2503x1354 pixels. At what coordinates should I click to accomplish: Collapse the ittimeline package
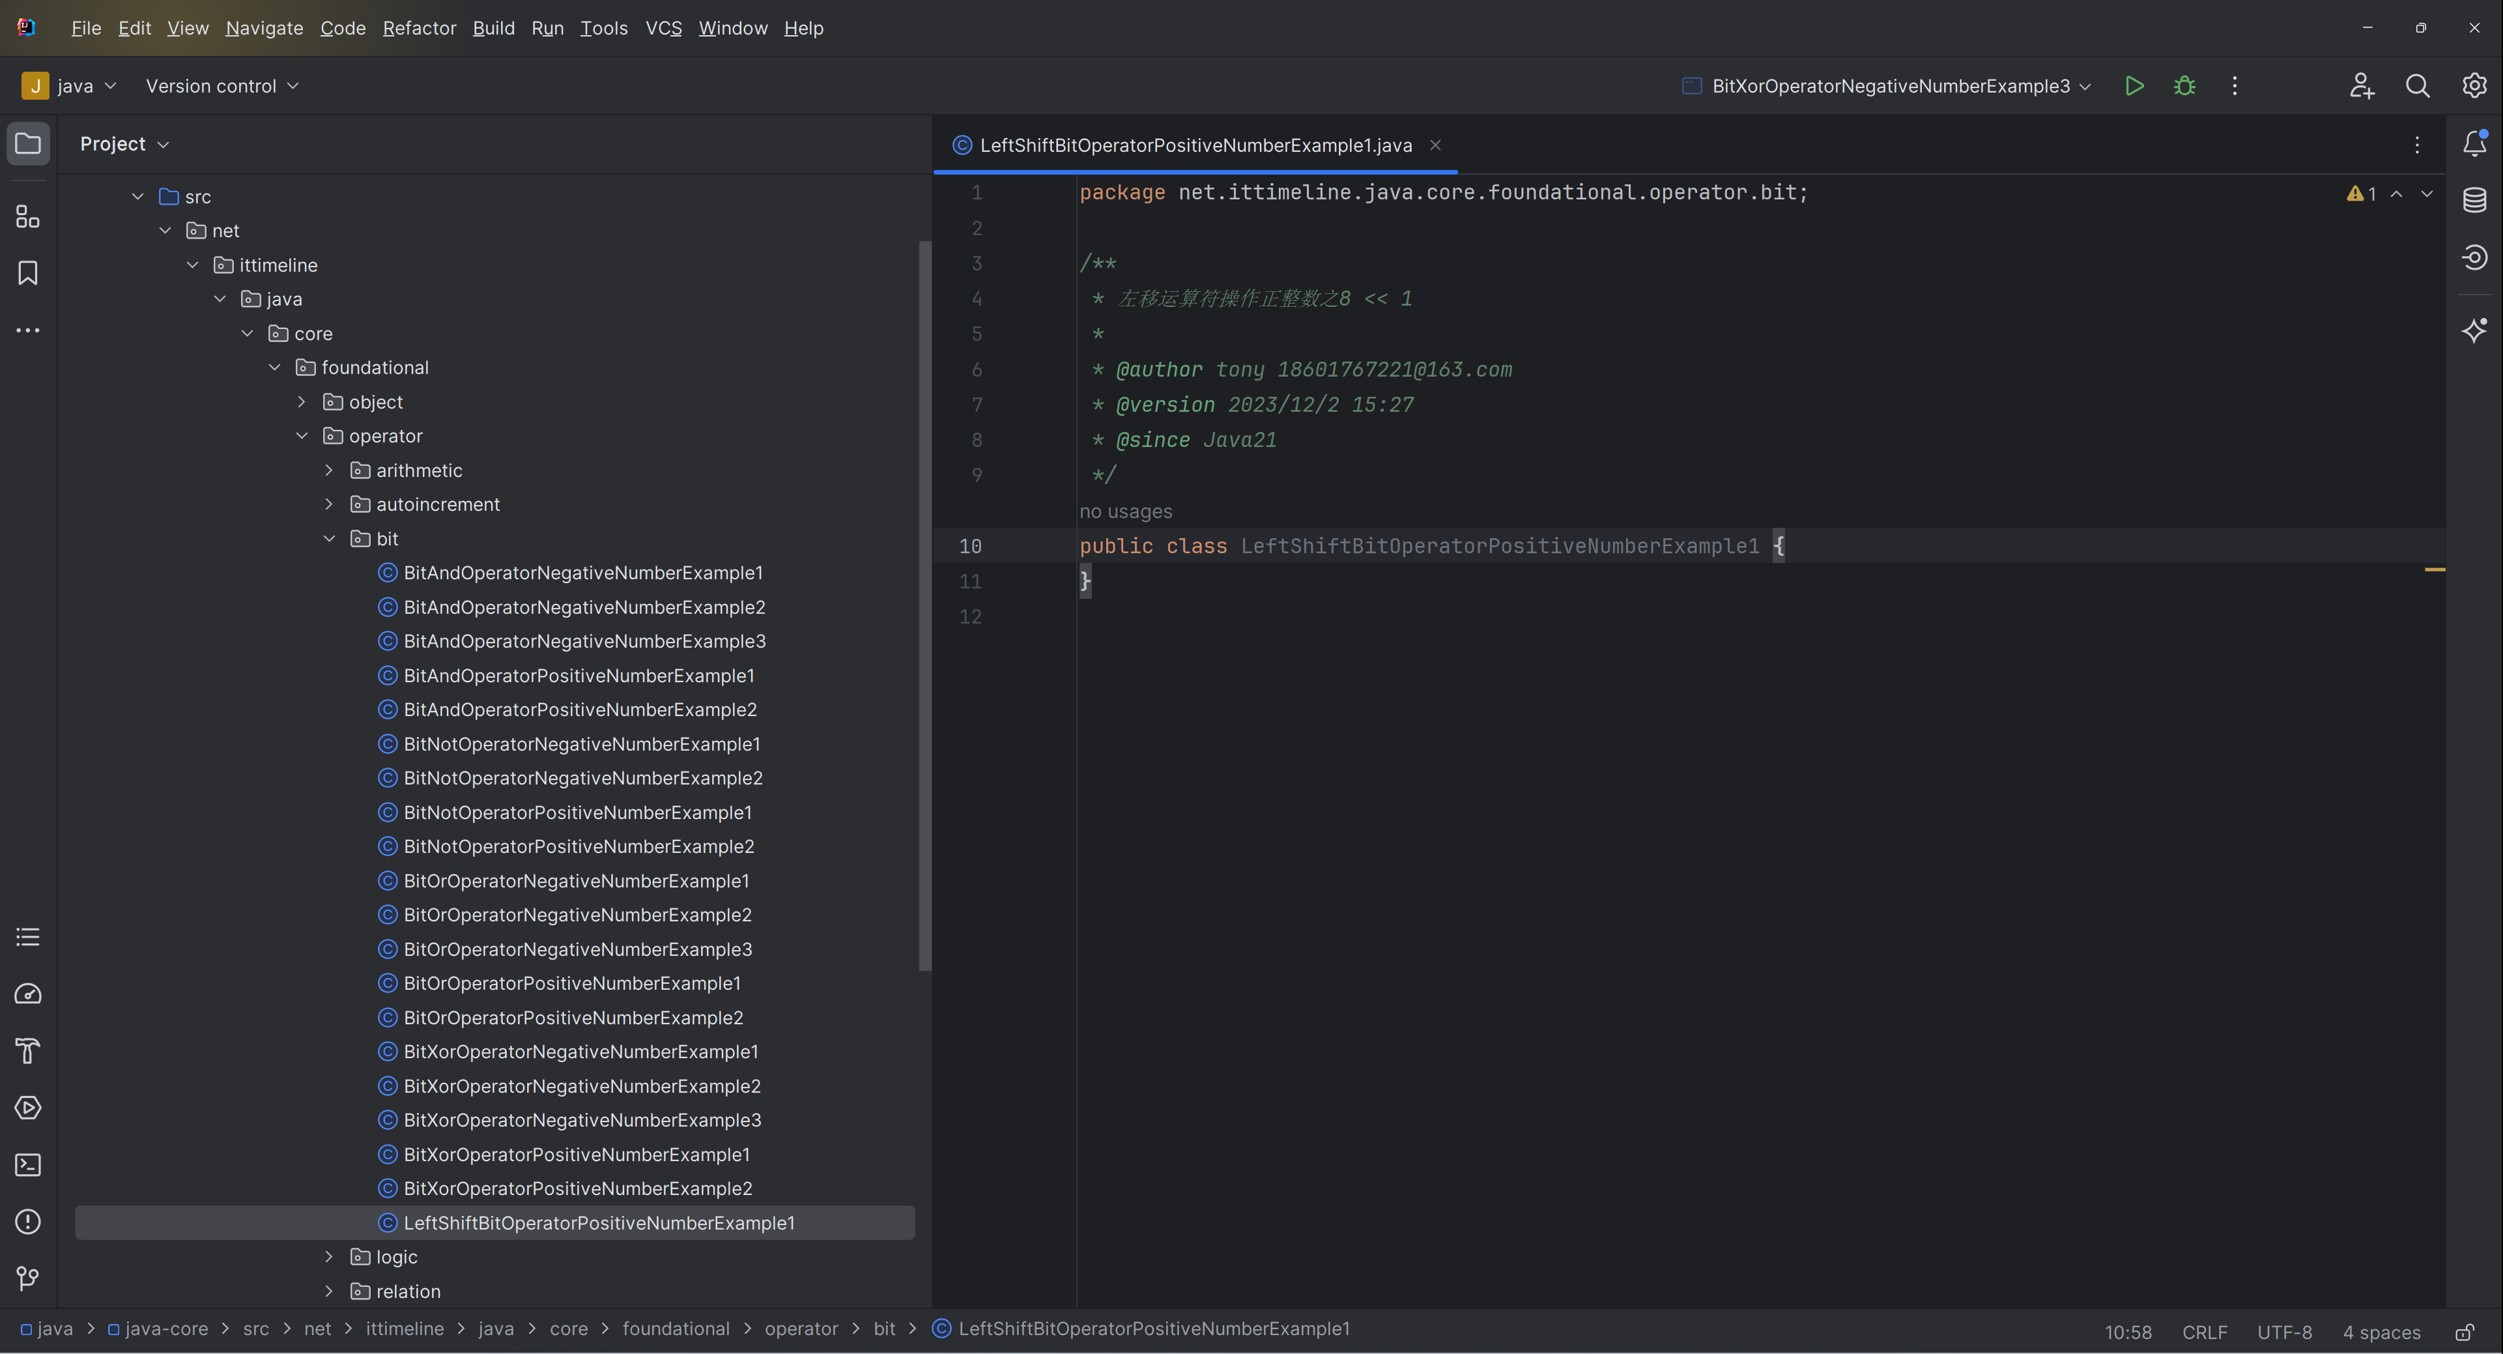192,265
